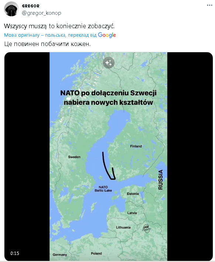Viewport: 215px width, 262px height.
Task: Click the NATO Baltic Lake label
Action: click(x=103, y=189)
